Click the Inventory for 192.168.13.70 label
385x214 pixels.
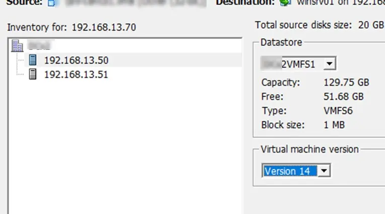pyautogui.click(x=72, y=27)
